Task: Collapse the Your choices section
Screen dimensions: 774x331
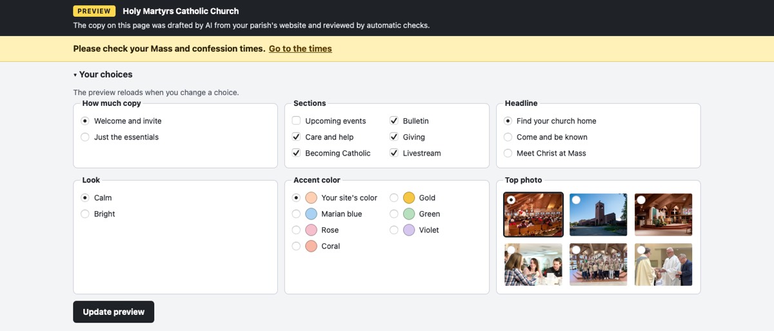Action: click(x=103, y=74)
